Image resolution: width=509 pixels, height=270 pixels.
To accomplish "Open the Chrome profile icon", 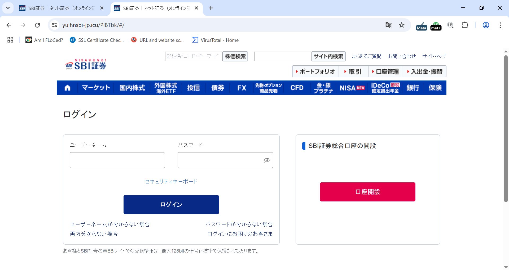I will coord(486,25).
